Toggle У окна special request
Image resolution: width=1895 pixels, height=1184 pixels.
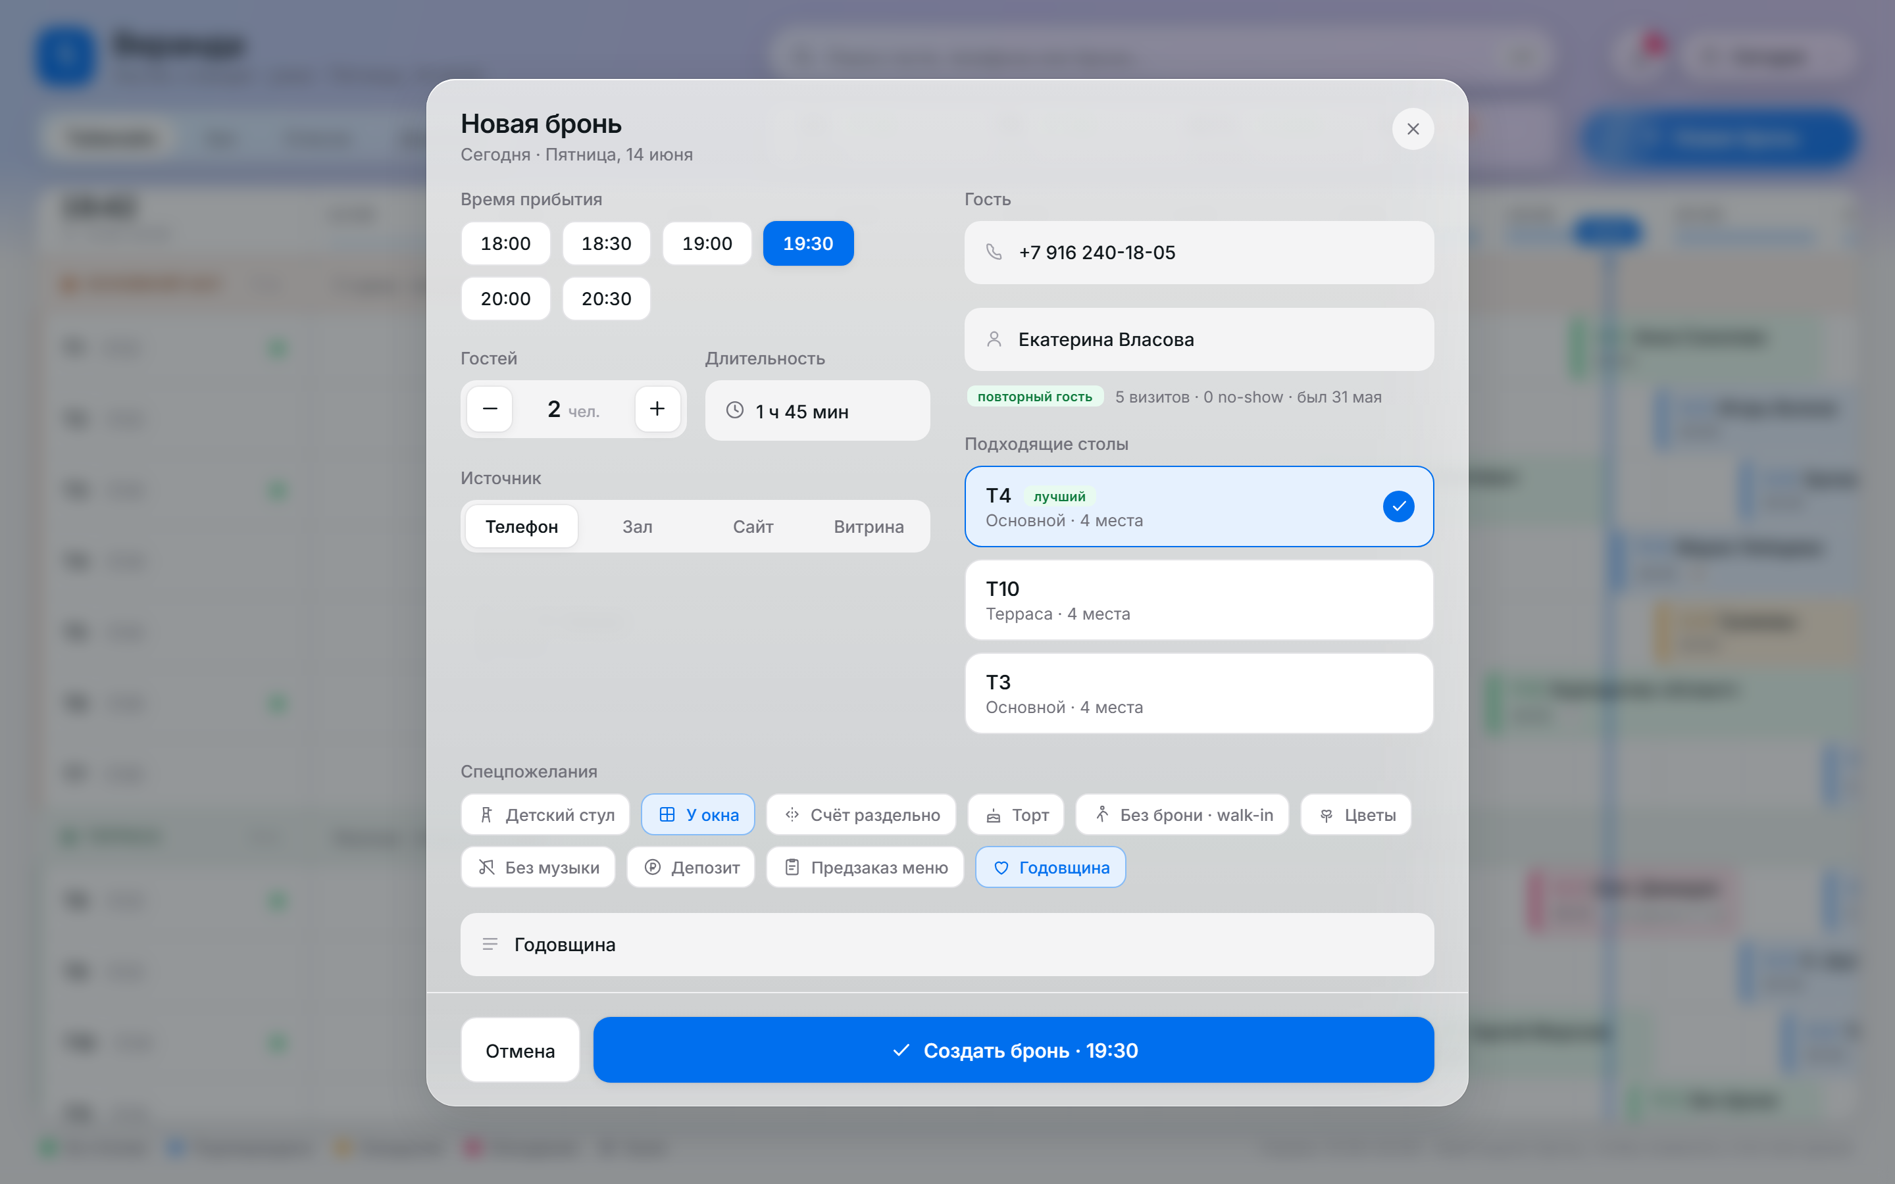(x=697, y=814)
